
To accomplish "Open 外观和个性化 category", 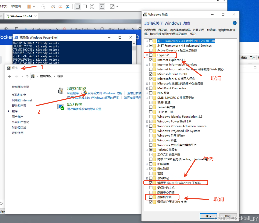I will pyautogui.click(x=20, y=122).
